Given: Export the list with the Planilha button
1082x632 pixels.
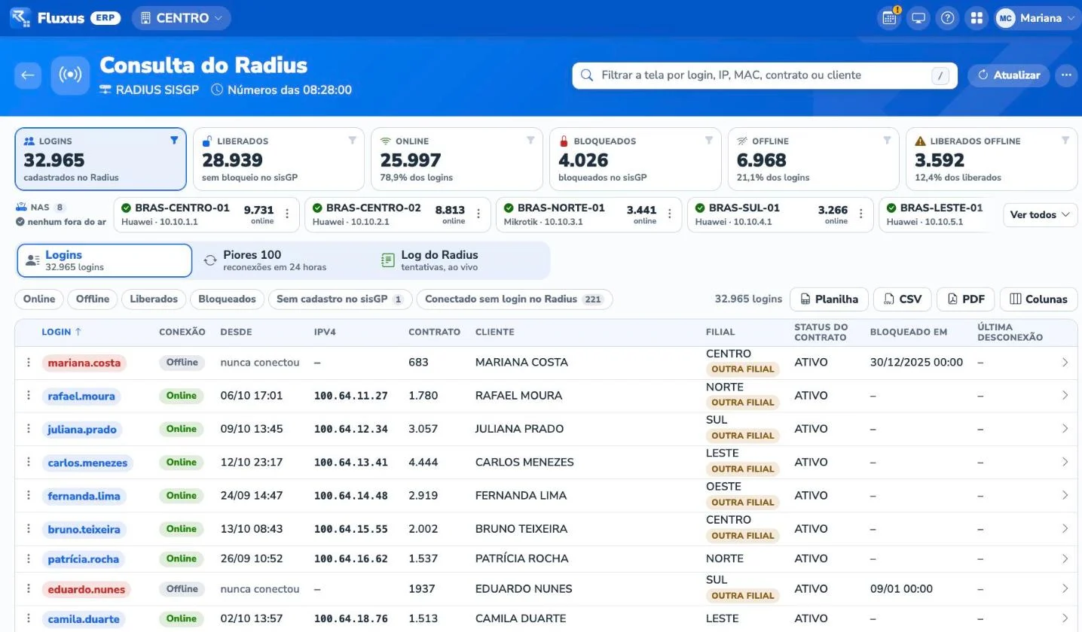Looking at the screenshot, I should pos(829,299).
